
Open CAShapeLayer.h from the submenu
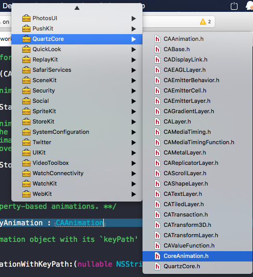(197, 184)
